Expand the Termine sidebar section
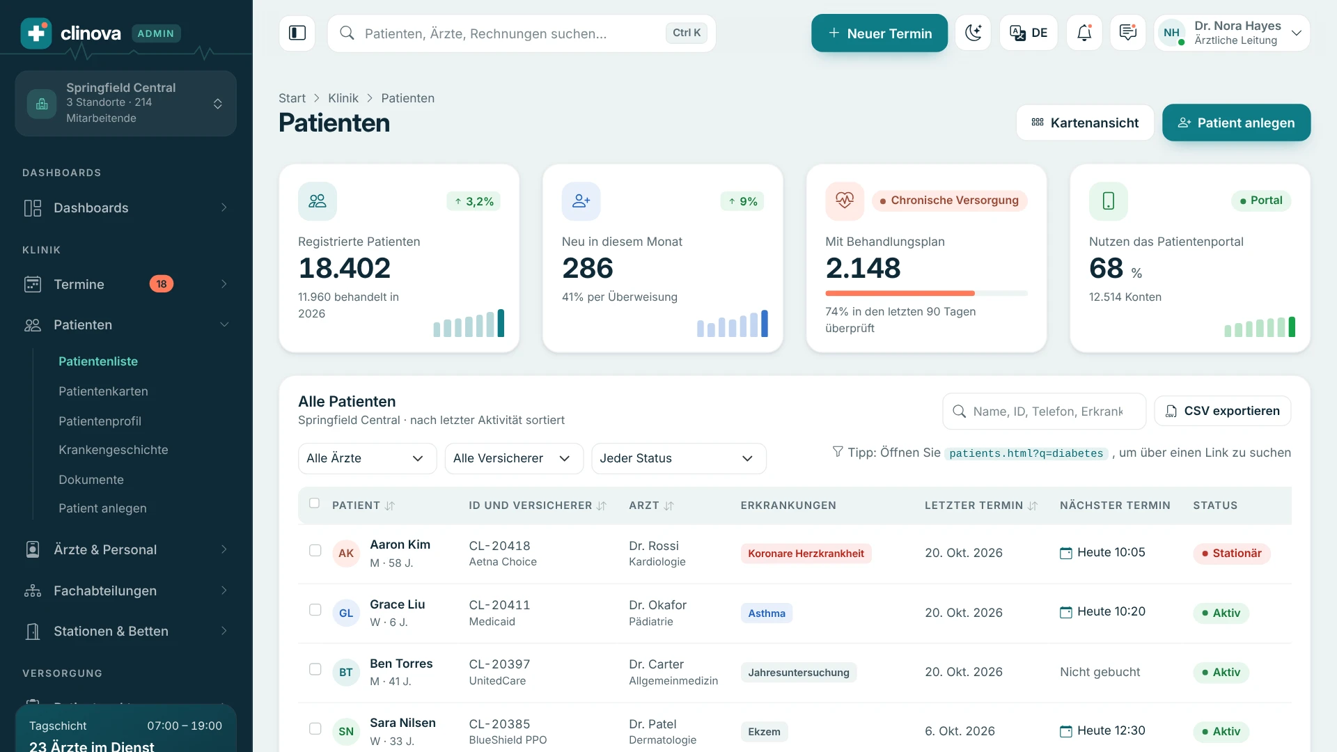This screenshot has height=752, width=1337. [126, 284]
